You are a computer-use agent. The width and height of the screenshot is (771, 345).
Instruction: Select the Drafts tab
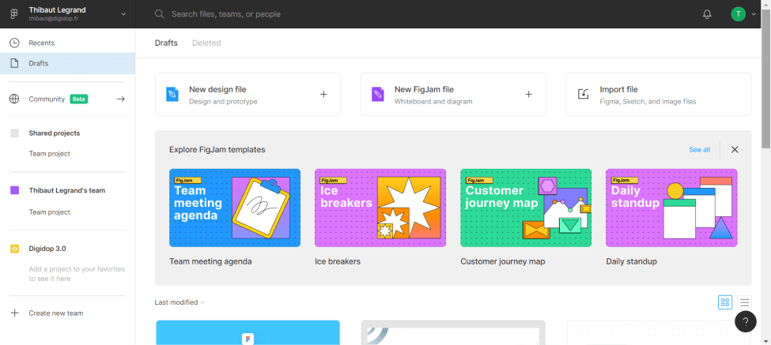(166, 43)
